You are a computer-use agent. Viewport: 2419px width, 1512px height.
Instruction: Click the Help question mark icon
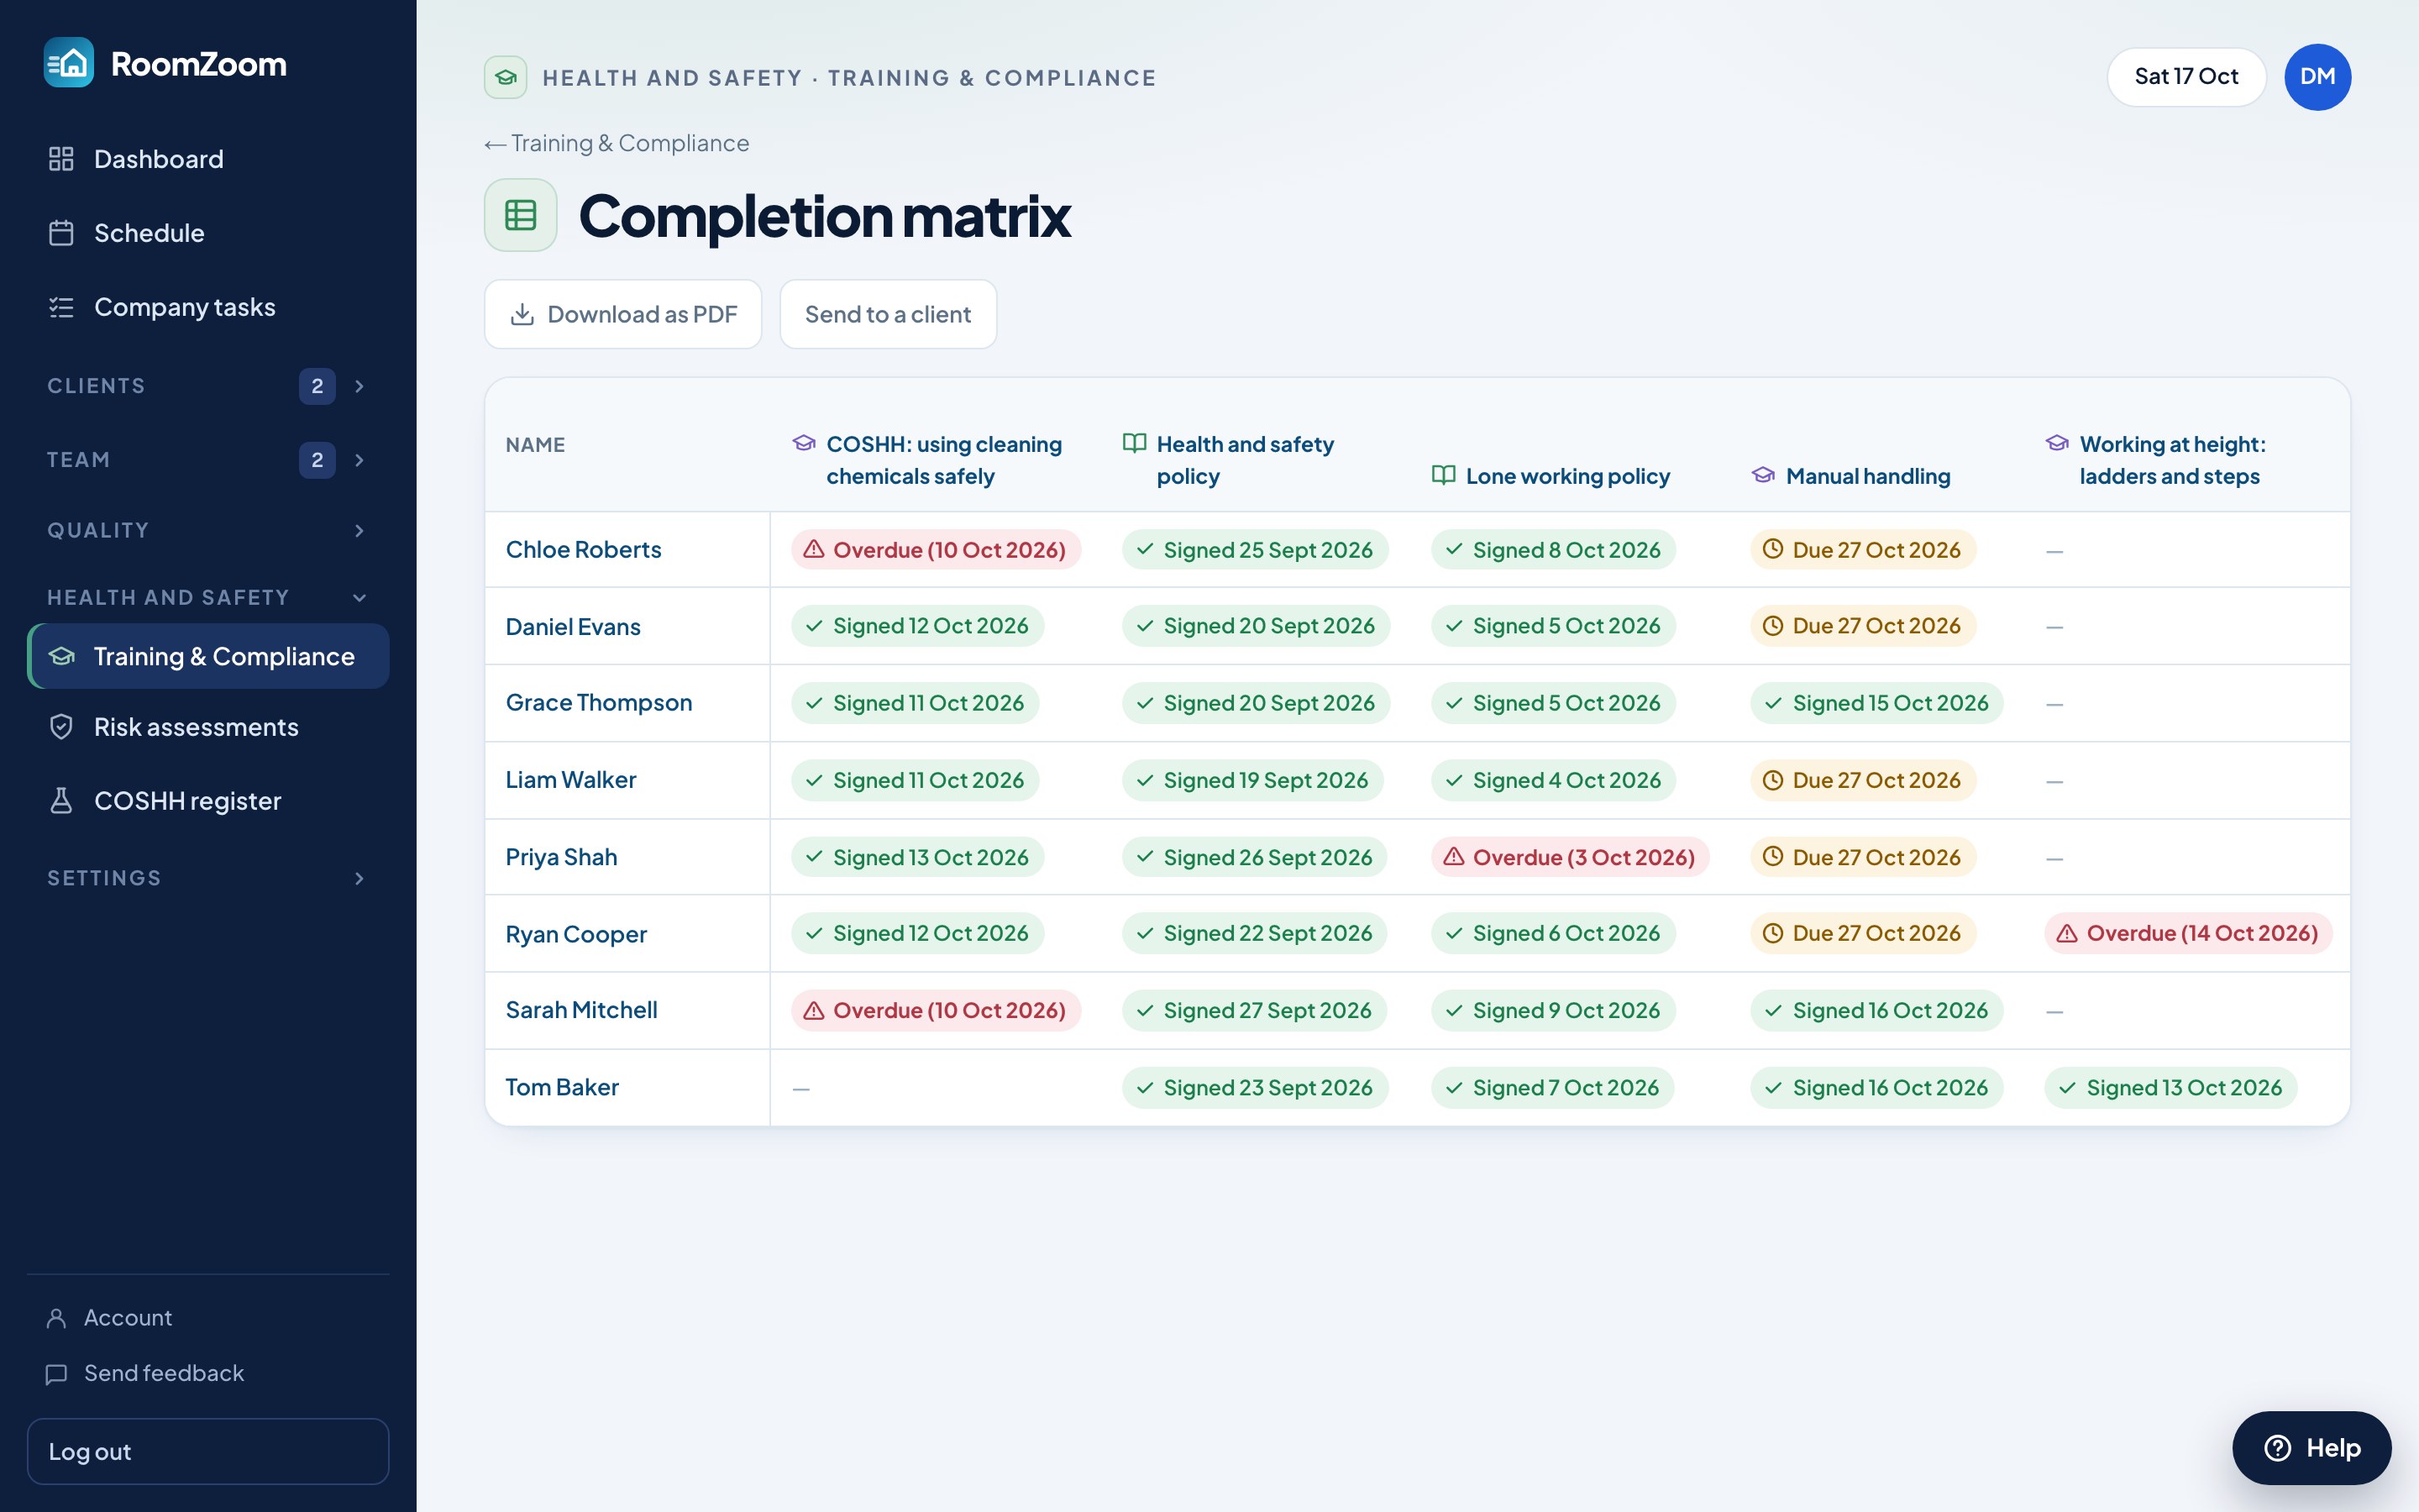(2278, 1448)
